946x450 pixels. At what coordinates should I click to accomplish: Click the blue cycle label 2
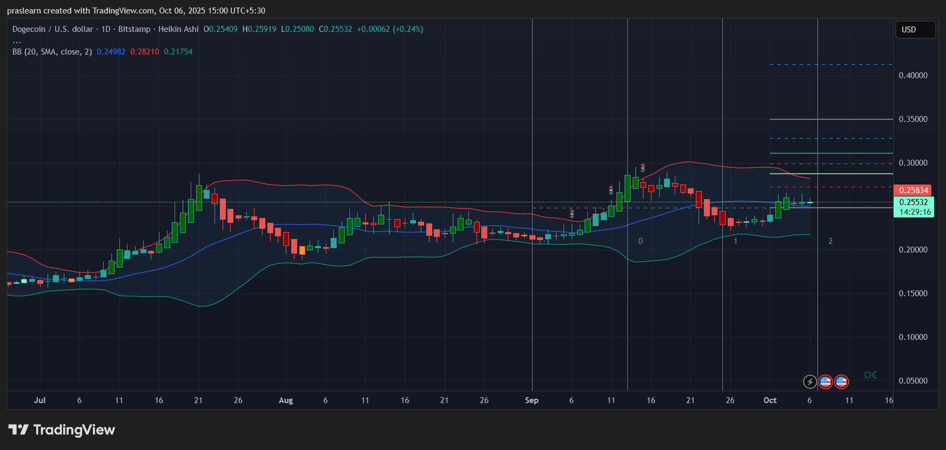click(830, 241)
